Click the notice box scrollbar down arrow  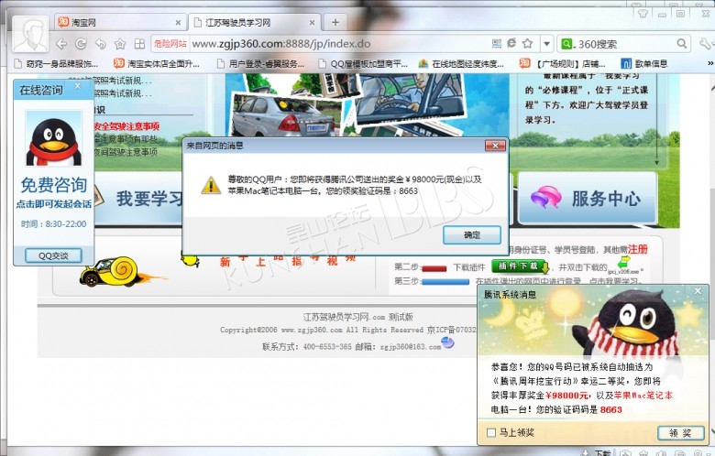[x=656, y=162]
